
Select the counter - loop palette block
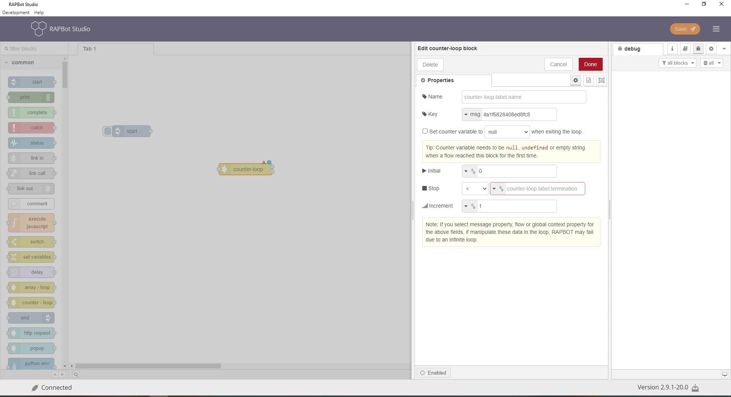pyautogui.click(x=31, y=303)
